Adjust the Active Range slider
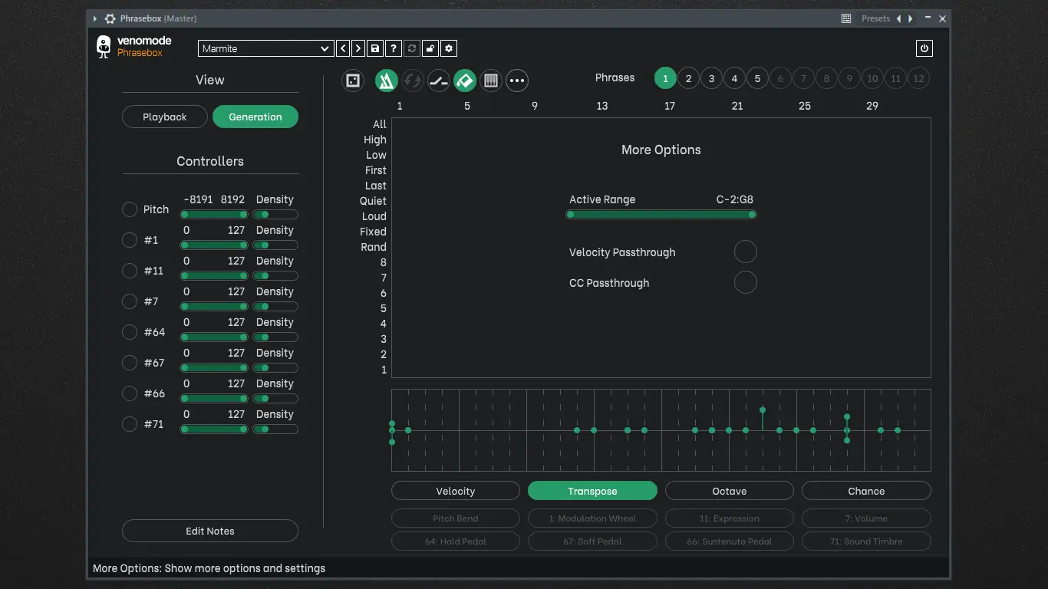Image resolution: width=1048 pixels, height=589 pixels. point(661,215)
